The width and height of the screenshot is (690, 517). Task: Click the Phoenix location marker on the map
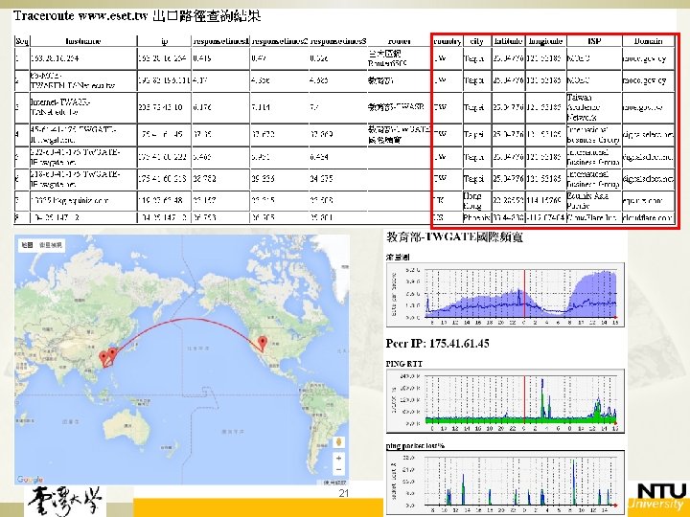click(x=263, y=343)
